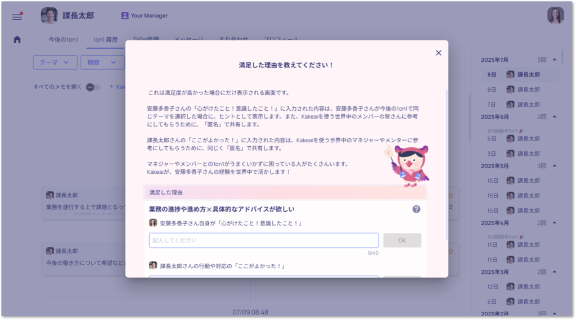Click the right sidebar scrollbar

click(562, 58)
